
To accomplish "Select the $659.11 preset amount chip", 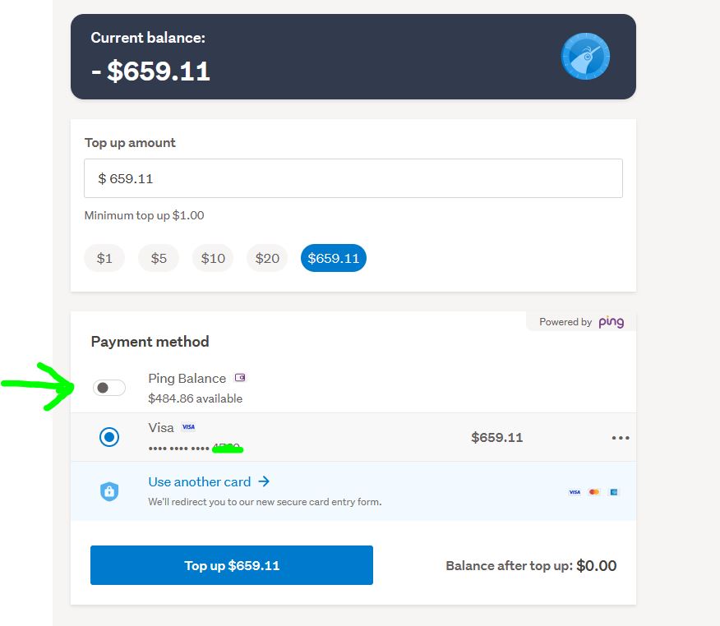I will [x=334, y=258].
